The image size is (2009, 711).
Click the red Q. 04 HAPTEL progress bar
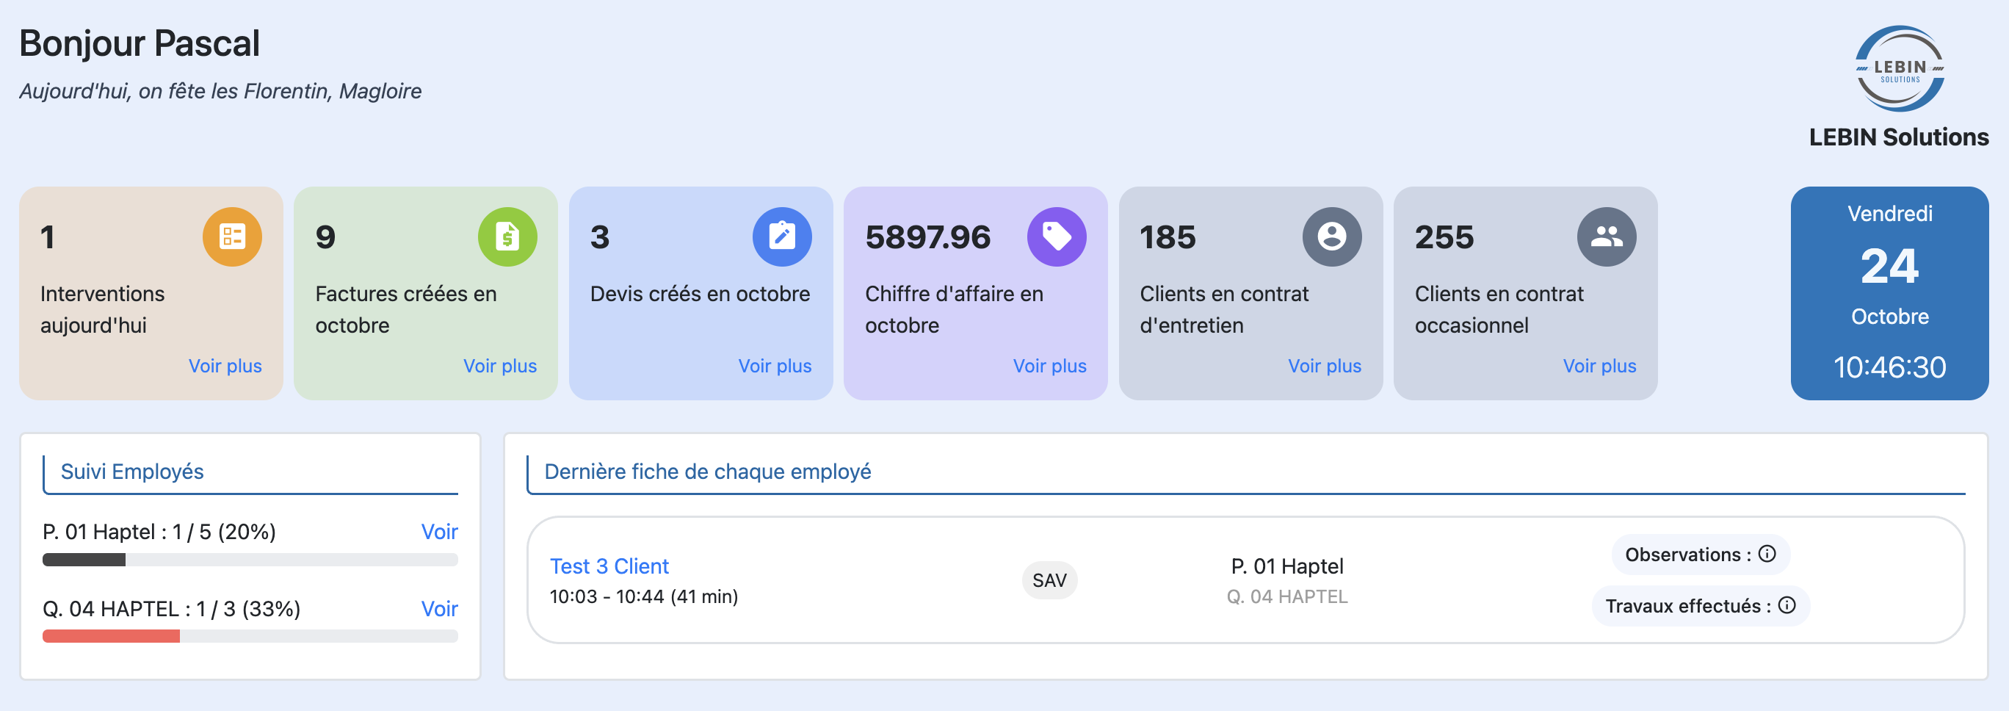pyautogui.click(x=112, y=636)
